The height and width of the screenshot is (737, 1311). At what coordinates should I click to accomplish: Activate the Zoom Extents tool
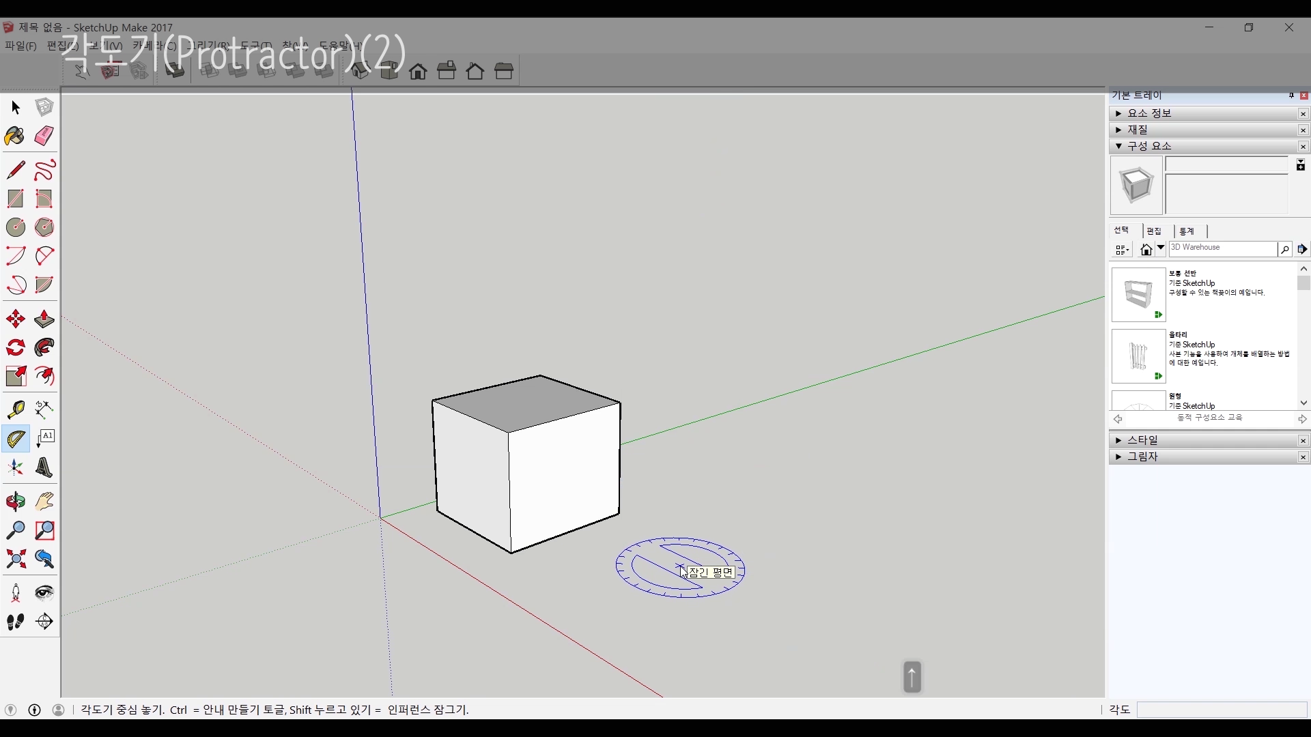point(16,560)
